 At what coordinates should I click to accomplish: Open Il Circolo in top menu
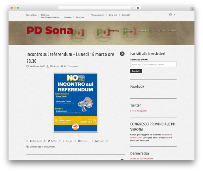pos(45,15)
